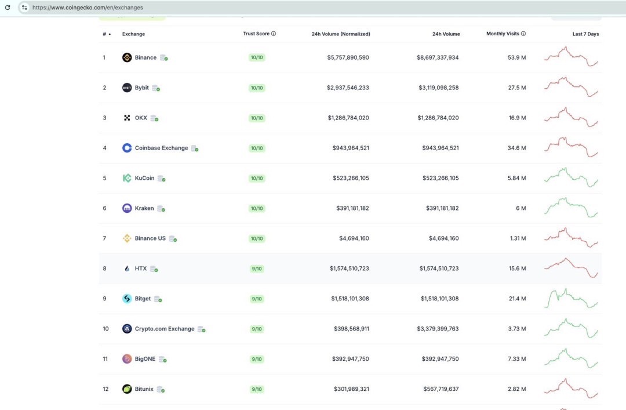
Task: Select Coinbase Exchange's 34.6 M monthly visits
Action: [x=516, y=148]
